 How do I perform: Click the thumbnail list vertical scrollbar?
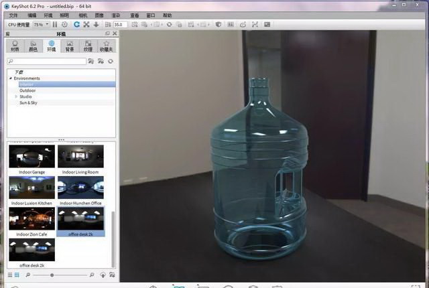pyautogui.click(x=113, y=239)
